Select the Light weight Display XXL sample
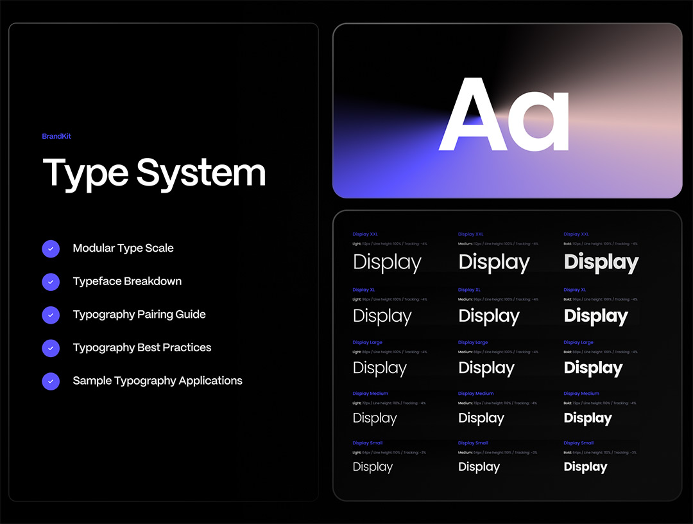 (x=387, y=262)
